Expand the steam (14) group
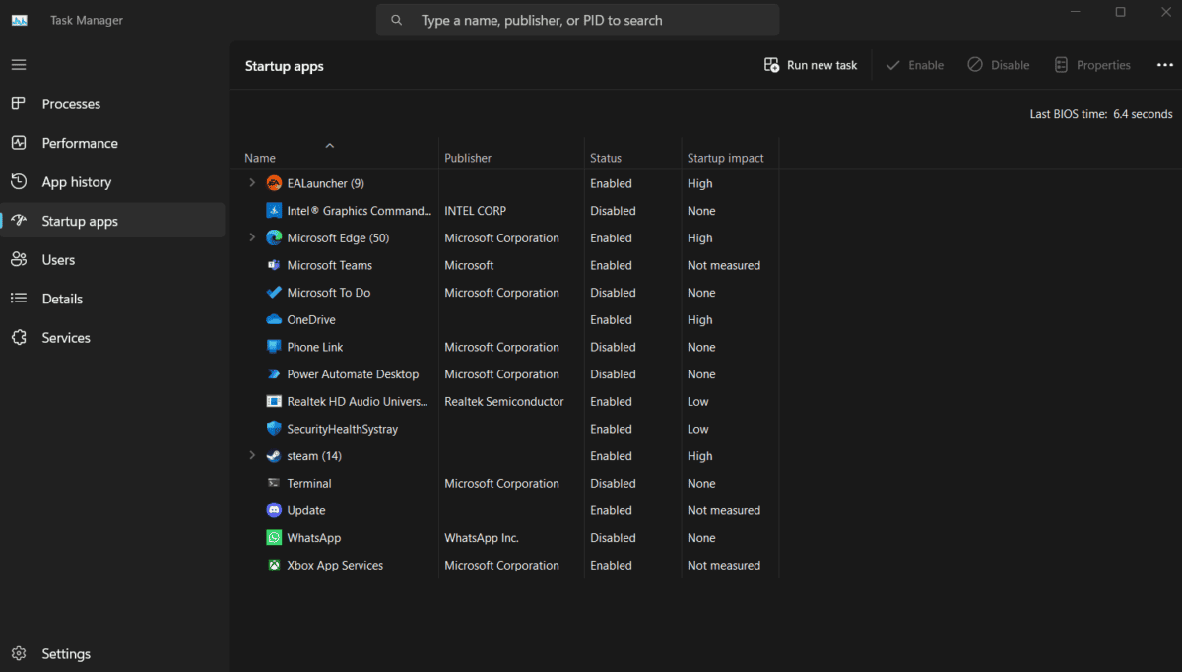Viewport: 1182px width, 672px height. tap(252, 456)
